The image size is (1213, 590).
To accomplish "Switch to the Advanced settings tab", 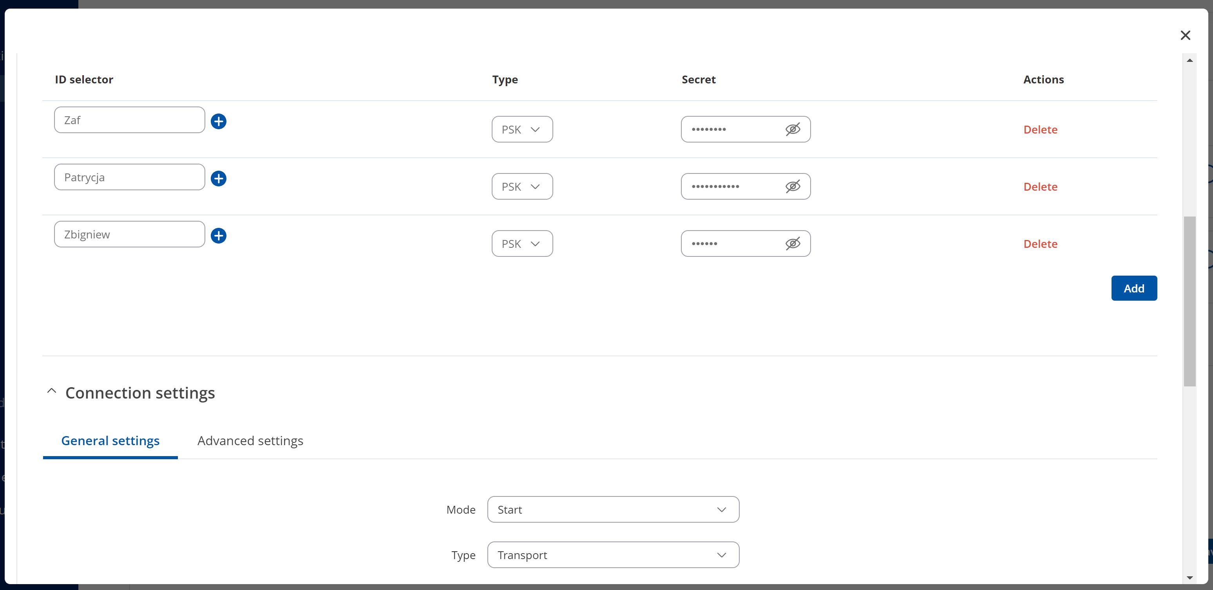I will (x=250, y=441).
